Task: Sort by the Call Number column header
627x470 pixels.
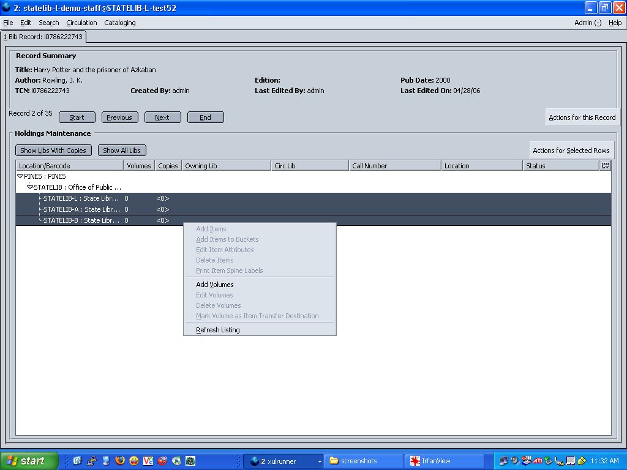Action: coord(395,165)
